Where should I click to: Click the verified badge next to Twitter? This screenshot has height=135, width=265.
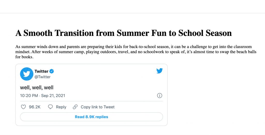coord(51,71)
